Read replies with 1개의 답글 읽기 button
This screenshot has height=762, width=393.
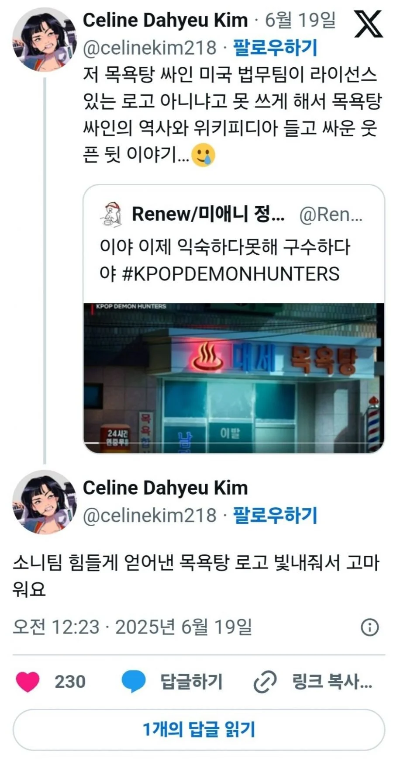199,730
